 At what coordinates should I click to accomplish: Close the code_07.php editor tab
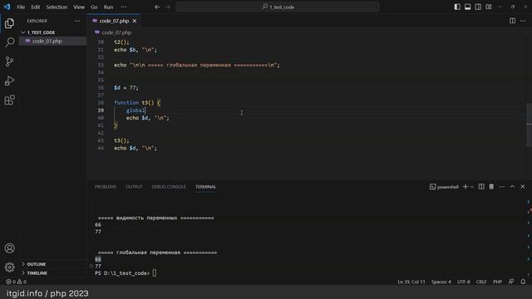[x=135, y=21]
